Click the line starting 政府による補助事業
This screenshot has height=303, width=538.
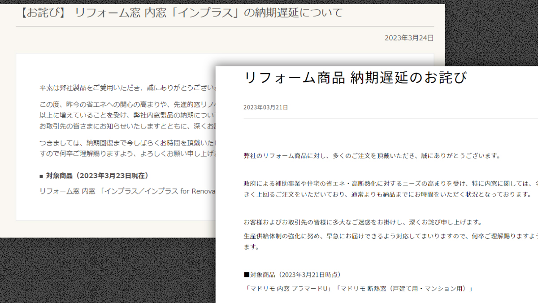pyautogui.click(x=390, y=184)
